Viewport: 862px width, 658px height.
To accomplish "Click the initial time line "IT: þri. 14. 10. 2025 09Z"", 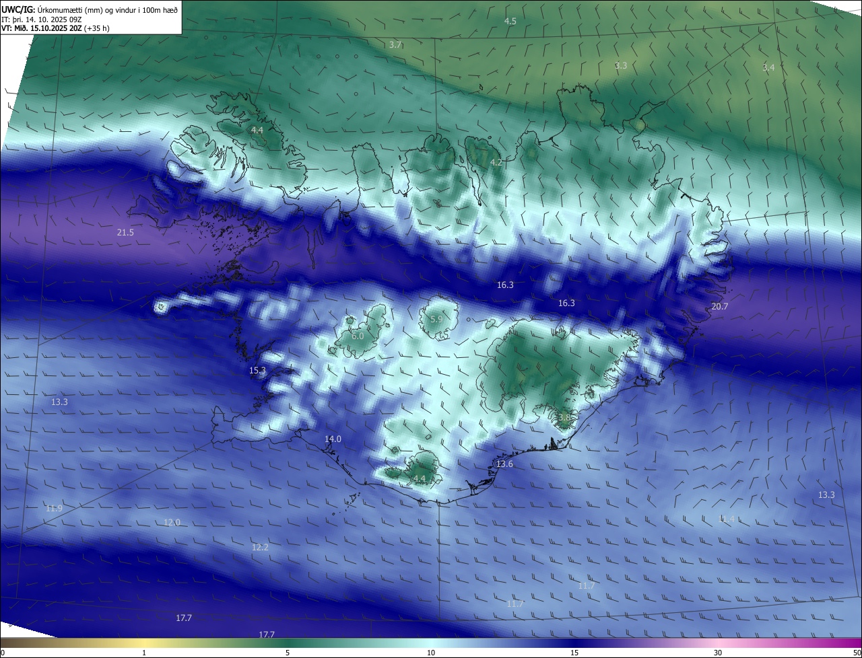I will click(41, 20).
